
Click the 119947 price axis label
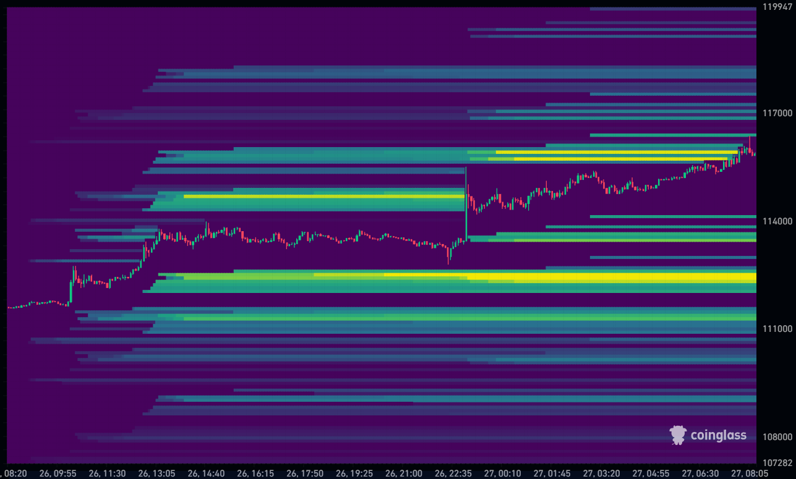pyautogui.click(x=777, y=7)
